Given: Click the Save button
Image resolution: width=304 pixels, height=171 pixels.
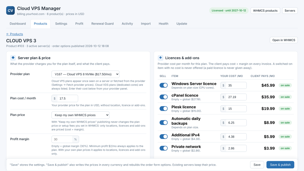Looking at the screenshot, I should (257, 165).
